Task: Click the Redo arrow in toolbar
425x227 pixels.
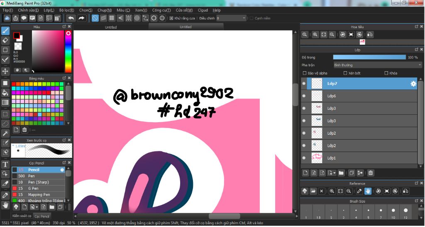Action: pos(81,18)
